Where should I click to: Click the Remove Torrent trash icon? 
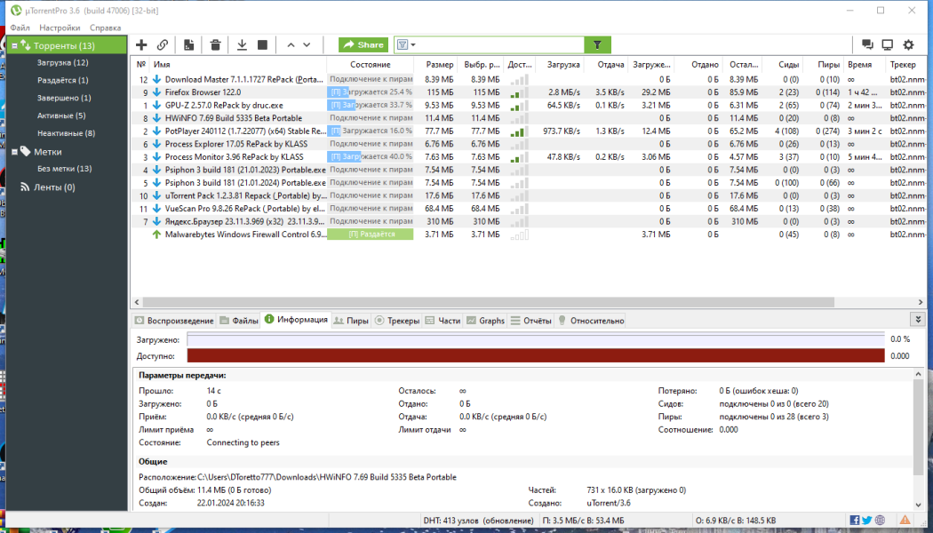click(215, 44)
